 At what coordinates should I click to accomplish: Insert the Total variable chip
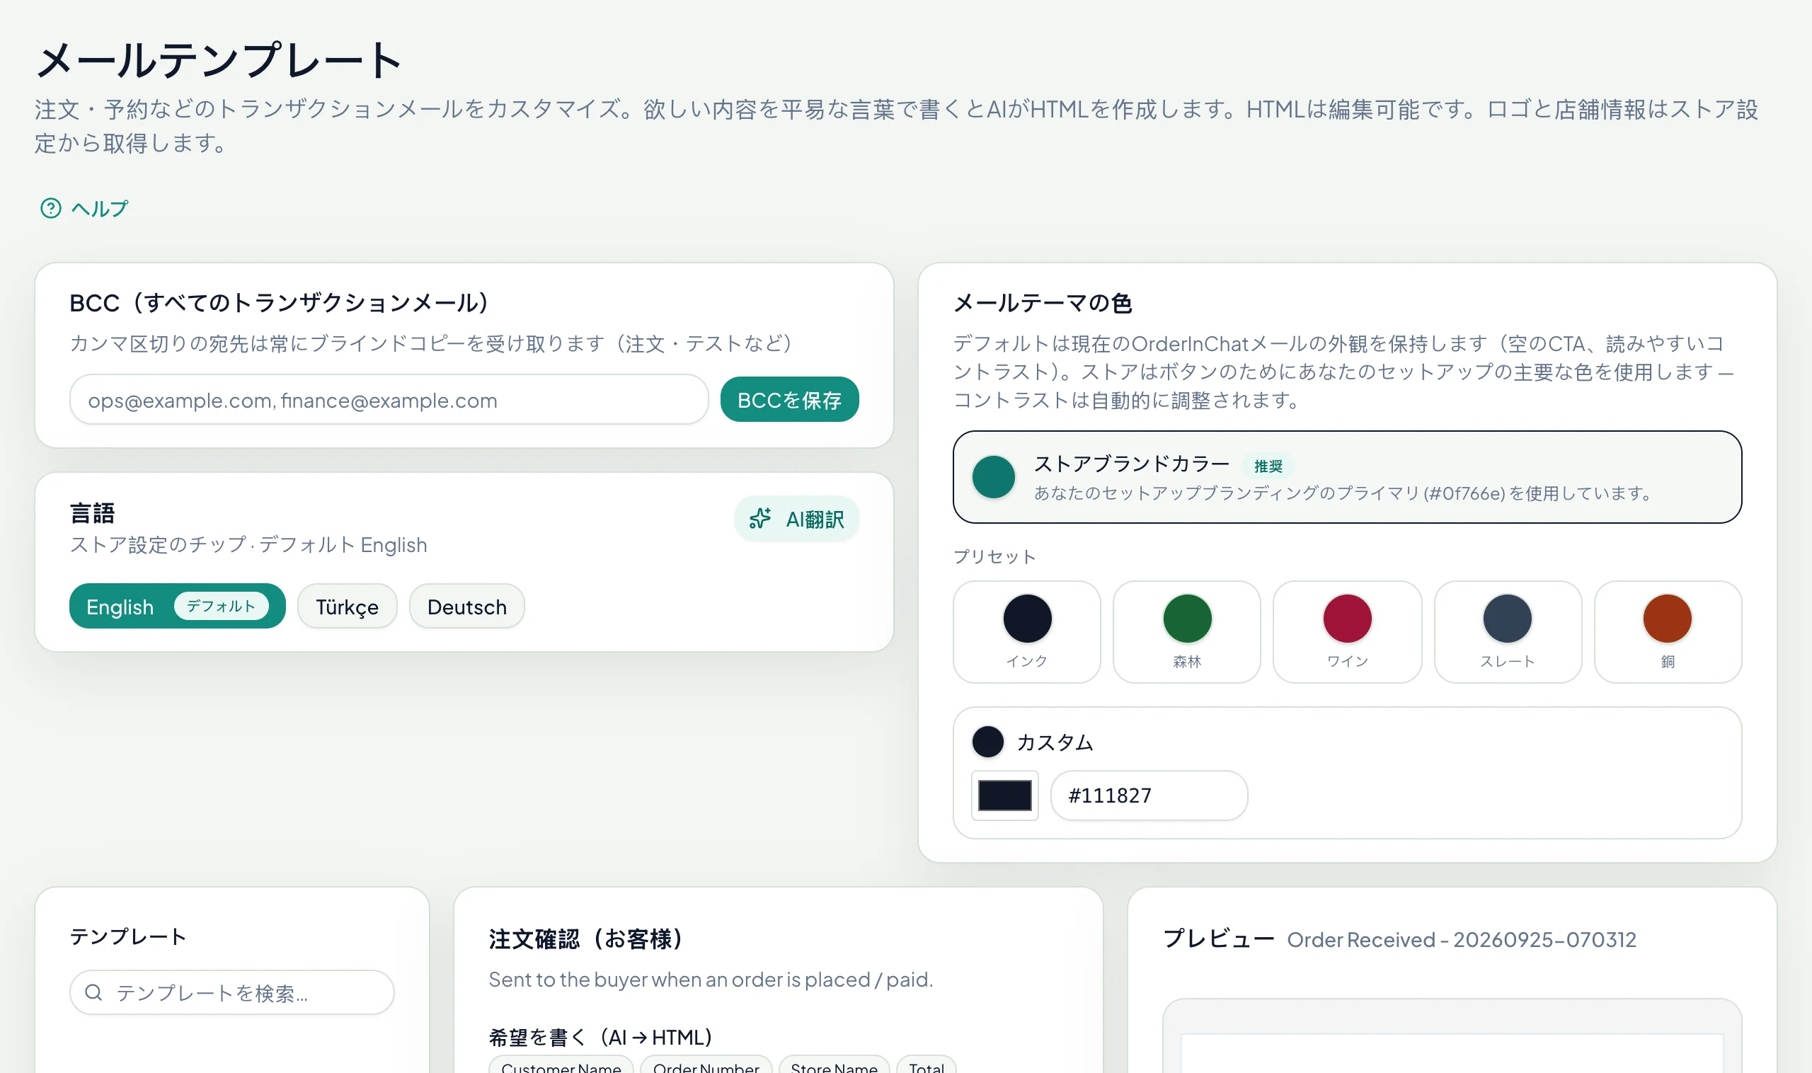click(927, 1066)
